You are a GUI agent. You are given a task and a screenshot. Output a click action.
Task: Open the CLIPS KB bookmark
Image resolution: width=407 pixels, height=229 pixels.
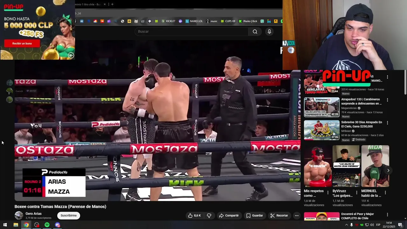228,21
